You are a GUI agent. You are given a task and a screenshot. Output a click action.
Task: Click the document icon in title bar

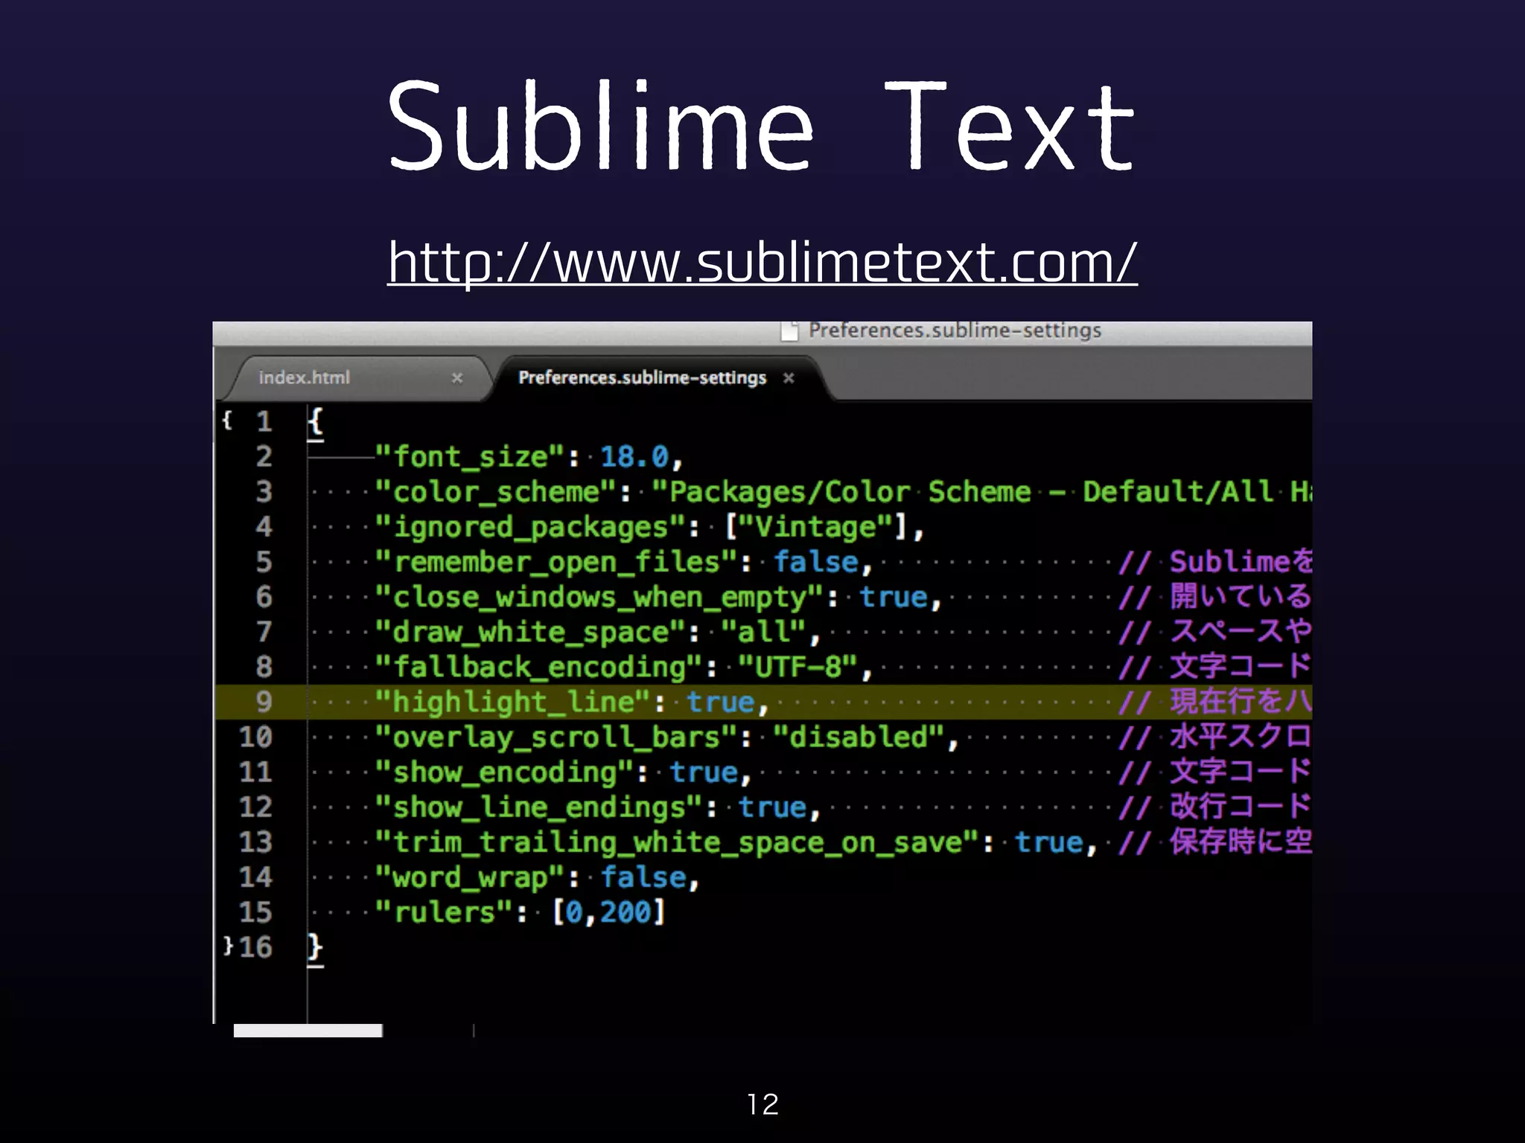(x=789, y=331)
